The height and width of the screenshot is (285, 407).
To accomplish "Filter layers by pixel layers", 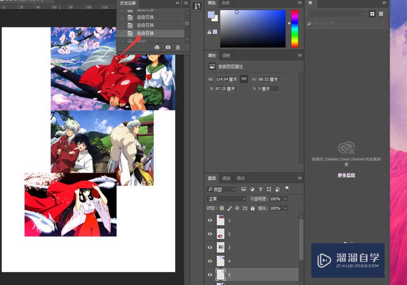I will 243,189.
